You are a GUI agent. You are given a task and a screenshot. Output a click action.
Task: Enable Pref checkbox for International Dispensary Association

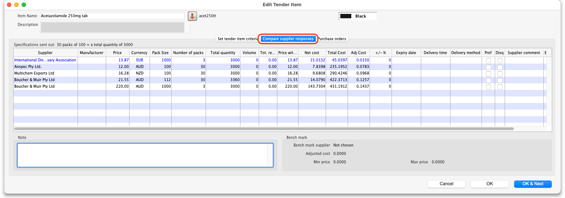coord(488,60)
